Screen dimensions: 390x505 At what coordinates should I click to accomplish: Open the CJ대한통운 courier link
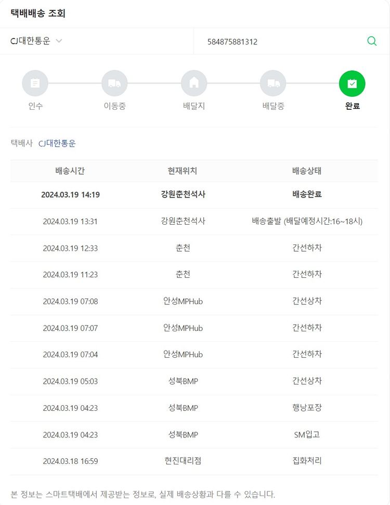pos(57,144)
